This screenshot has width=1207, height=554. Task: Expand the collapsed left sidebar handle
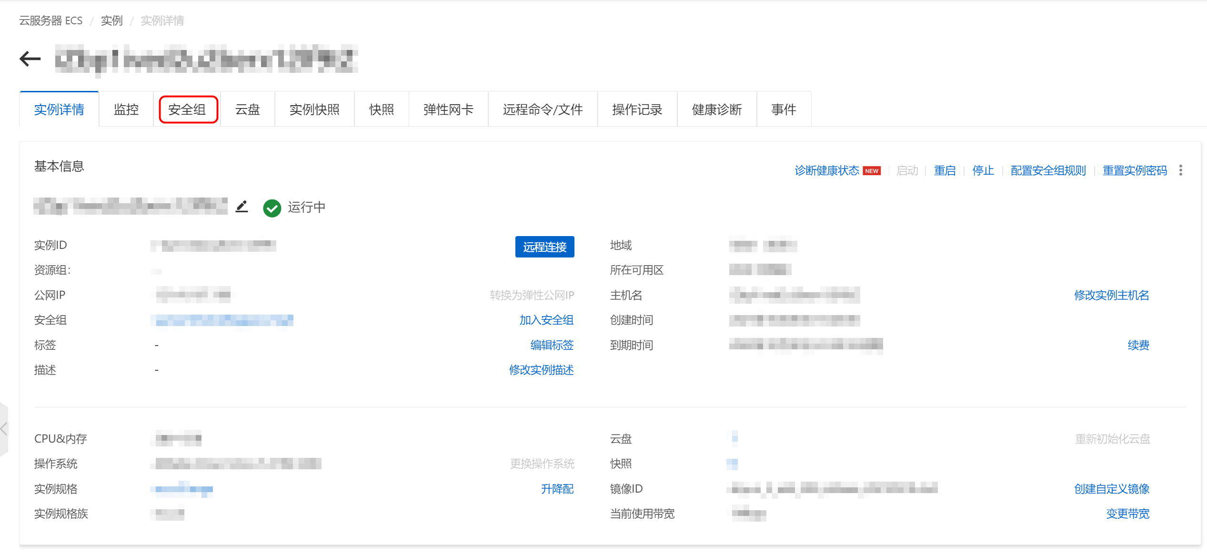pyautogui.click(x=4, y=429)
